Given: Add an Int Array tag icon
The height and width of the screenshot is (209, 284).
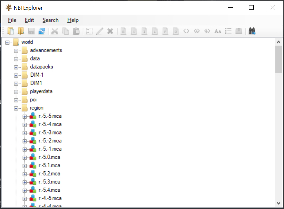Looking at the screenshot, I should click(x=197, y=31).
